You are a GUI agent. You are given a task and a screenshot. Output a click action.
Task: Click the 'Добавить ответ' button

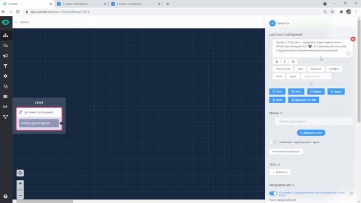311,133
